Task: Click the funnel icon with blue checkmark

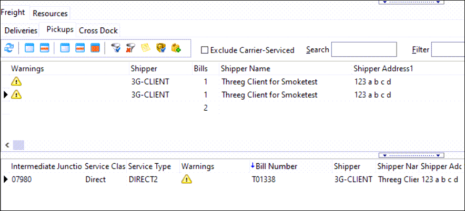Action: pyautogui.click(x=116, y=48)
